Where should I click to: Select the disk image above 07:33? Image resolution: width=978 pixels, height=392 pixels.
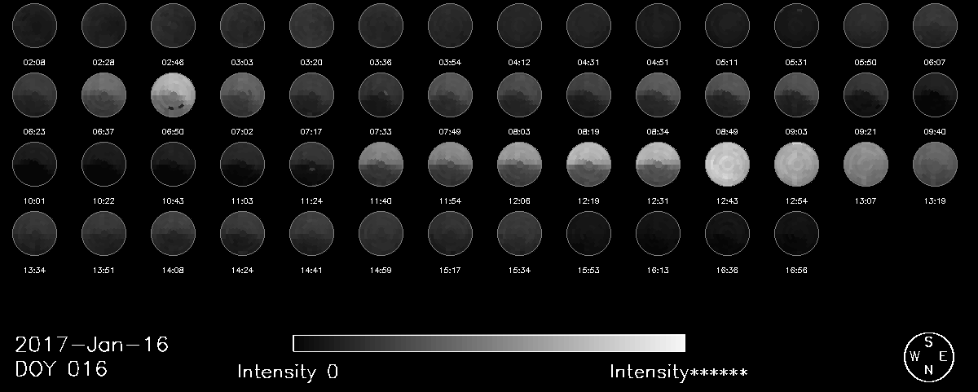(x=381, y=95)
